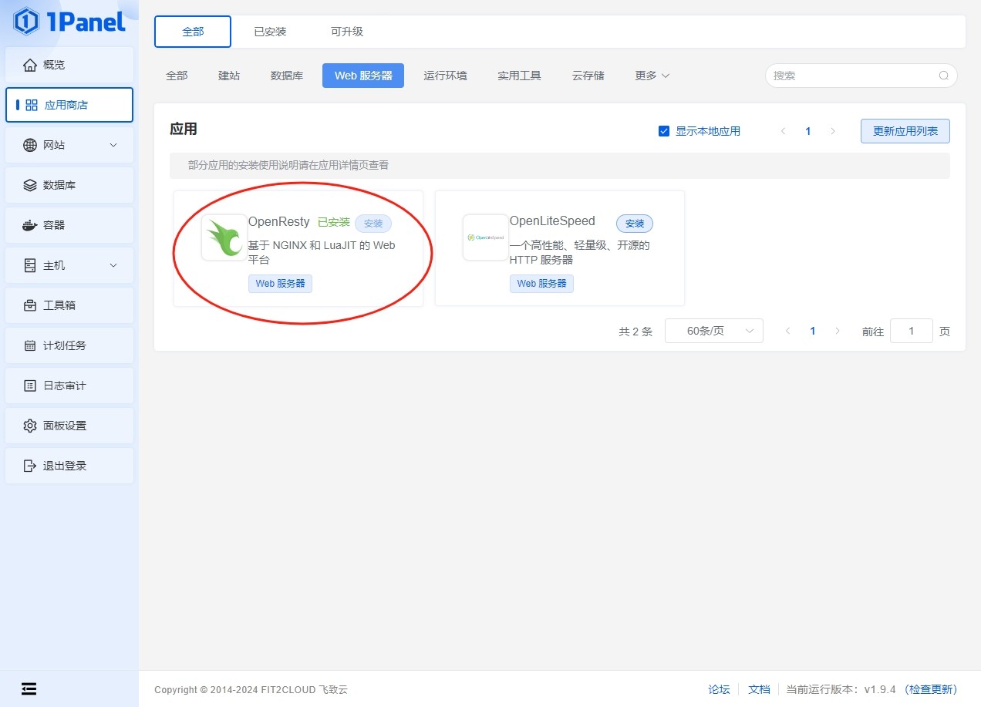981x707 pixels.
Task: Open 日志审计 log icon
Action: [30, 385]
